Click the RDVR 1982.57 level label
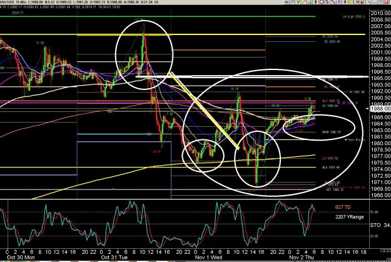 point(332,132)
